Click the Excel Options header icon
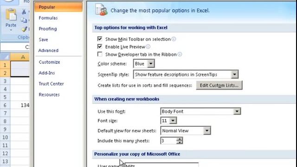Viewport: 297px width, 167px height. coord(101,10)
